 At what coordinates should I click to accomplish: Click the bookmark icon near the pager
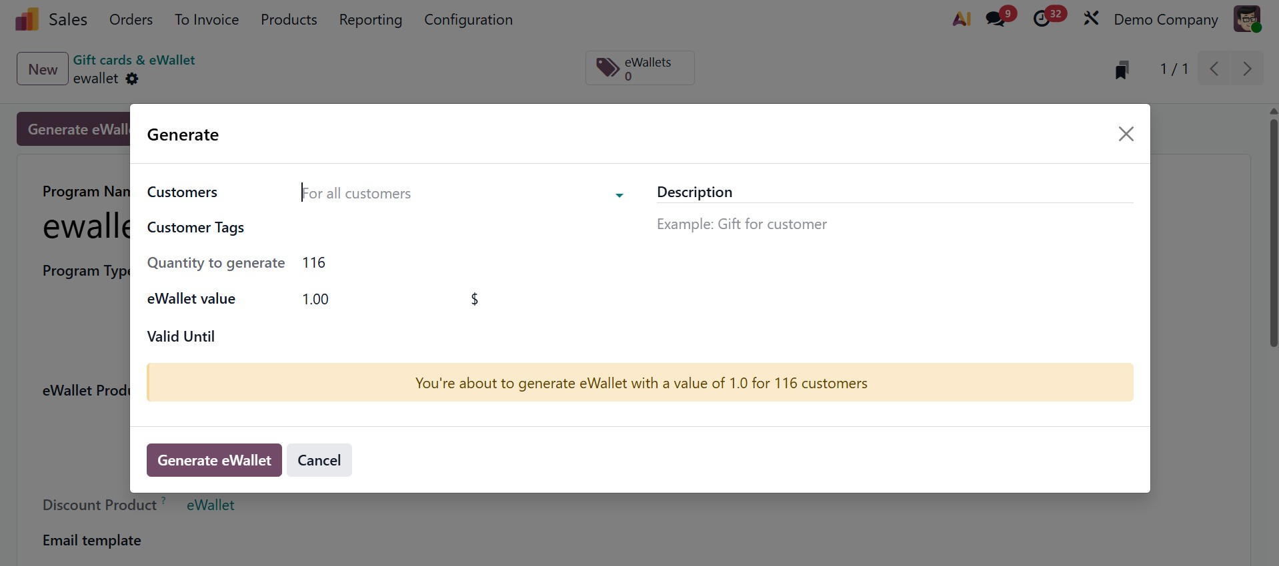click(1122, 69)
